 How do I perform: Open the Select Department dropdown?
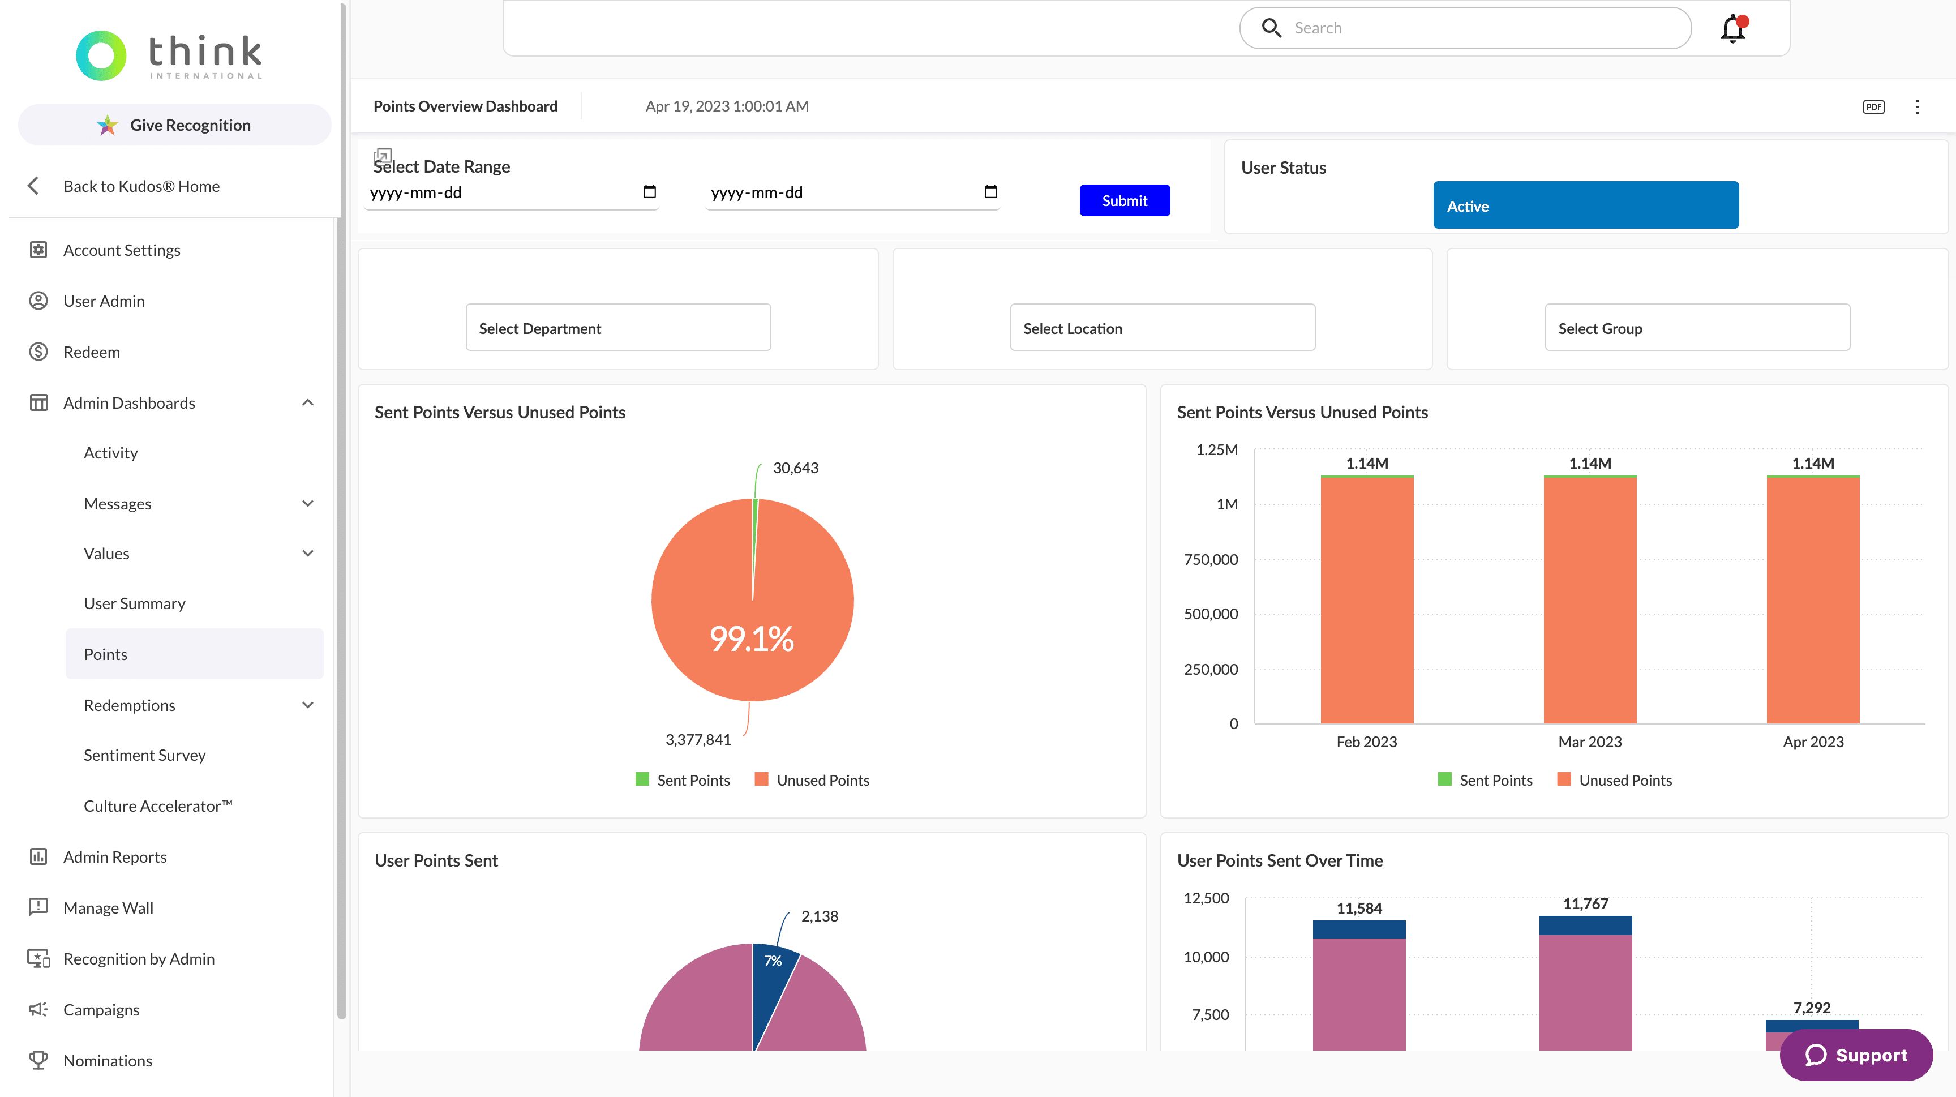(x=618, y=327)
